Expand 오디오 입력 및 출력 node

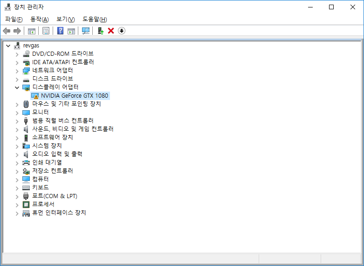pyautogui.click(x=17, y=155)
